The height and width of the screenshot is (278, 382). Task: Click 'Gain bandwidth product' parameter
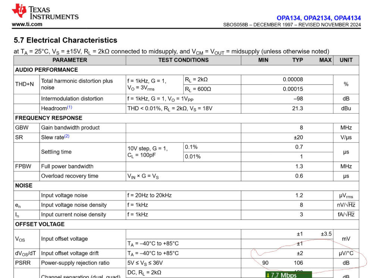pos(71,128)
